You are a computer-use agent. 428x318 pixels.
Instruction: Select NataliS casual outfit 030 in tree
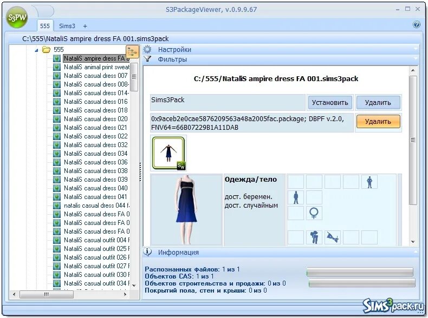click(96, 275)
